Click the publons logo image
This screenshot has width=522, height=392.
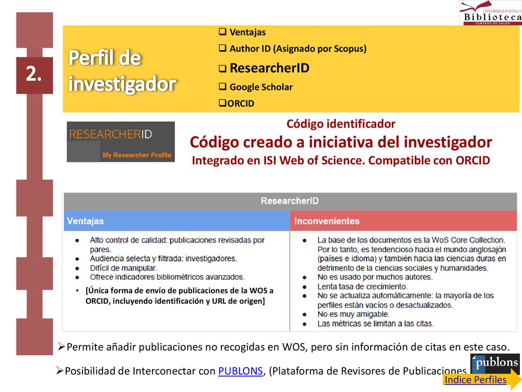click(495, 363)
